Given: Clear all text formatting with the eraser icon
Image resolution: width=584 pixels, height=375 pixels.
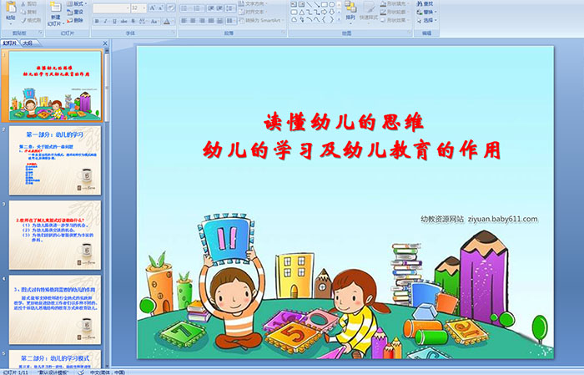Looking at the screenshot, I should (x=171, y=8).
